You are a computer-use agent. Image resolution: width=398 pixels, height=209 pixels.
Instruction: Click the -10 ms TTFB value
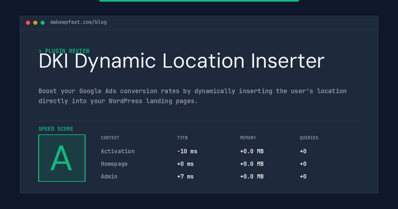tap(187, 151)
